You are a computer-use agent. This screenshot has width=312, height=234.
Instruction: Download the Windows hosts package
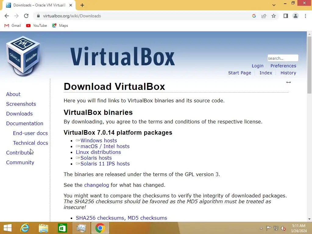pos(98,140)
